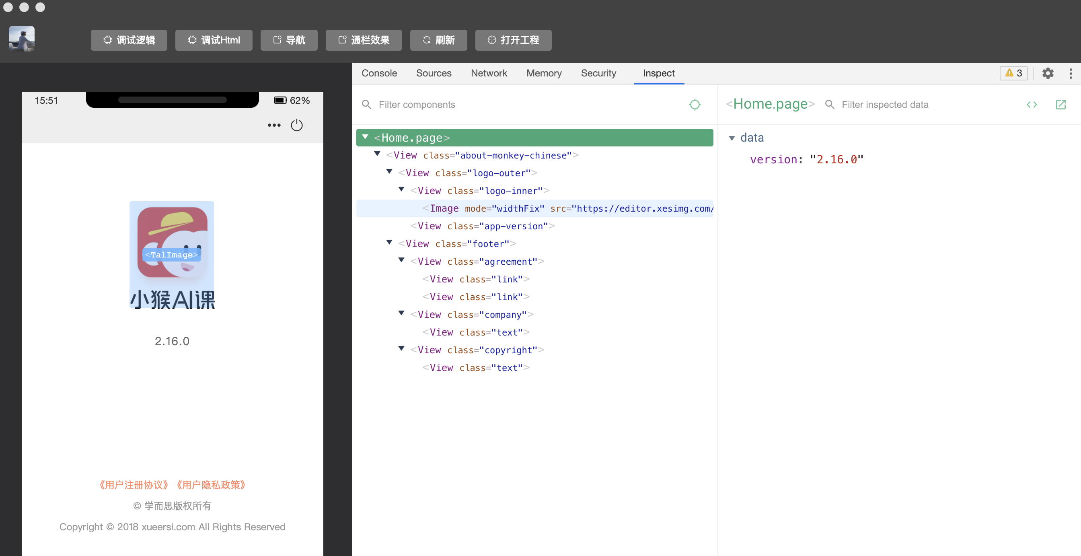1081x556 pixels.
Task: Click the open-in-editor external icon
Action: pyautogui.click(x=1060, y=105)
